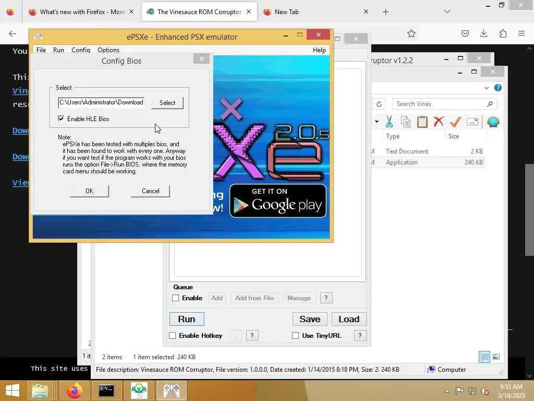Image resolution: width=534 pixels, height=401 pixels.
Task: Switch Explorer to details view icon
Action: [x=484, y=357]
